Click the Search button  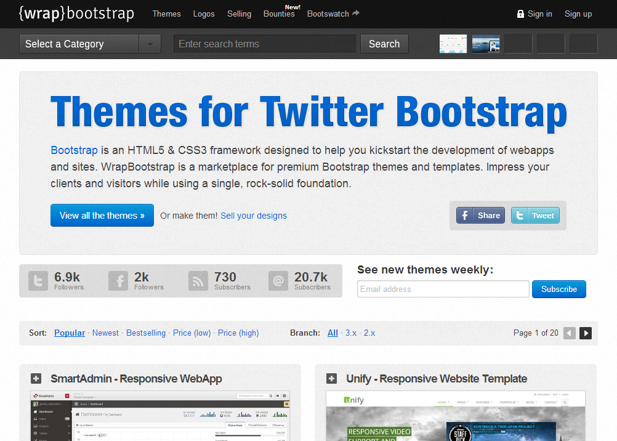tap(384, 44)
